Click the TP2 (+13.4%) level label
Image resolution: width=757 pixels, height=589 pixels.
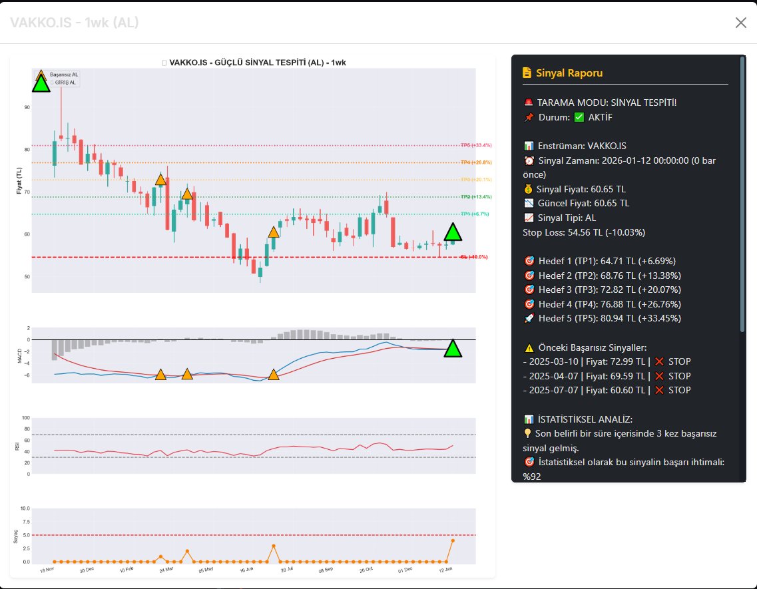tap(476, 197)
